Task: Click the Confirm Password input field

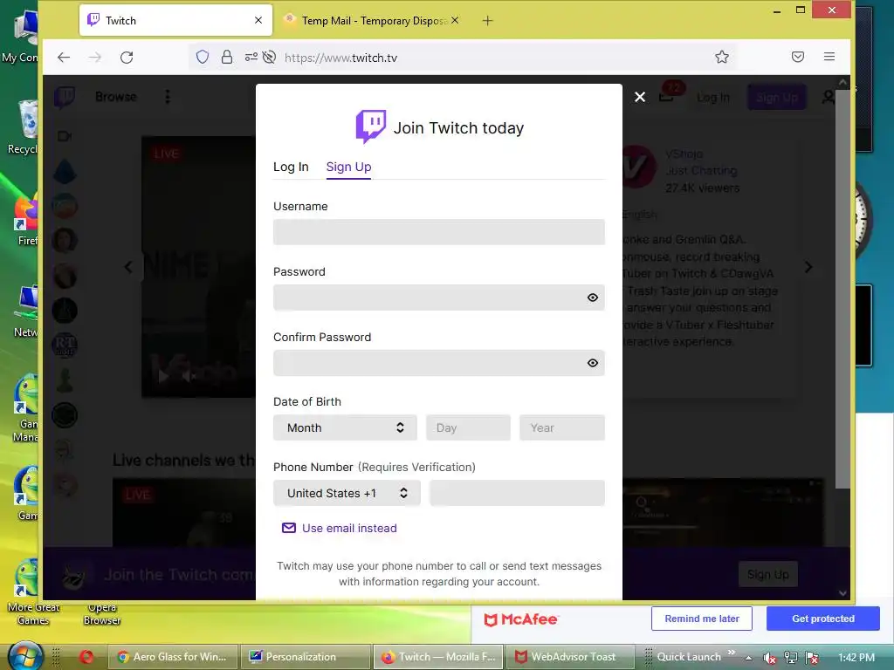Action: pos(438,363)
